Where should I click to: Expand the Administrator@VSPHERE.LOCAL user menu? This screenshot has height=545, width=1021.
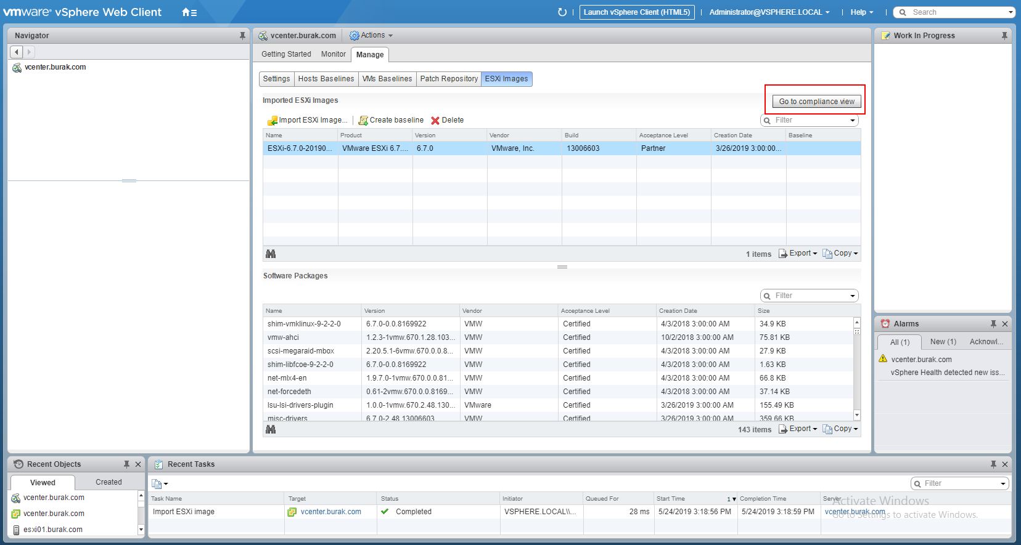[x=769, y=12]
